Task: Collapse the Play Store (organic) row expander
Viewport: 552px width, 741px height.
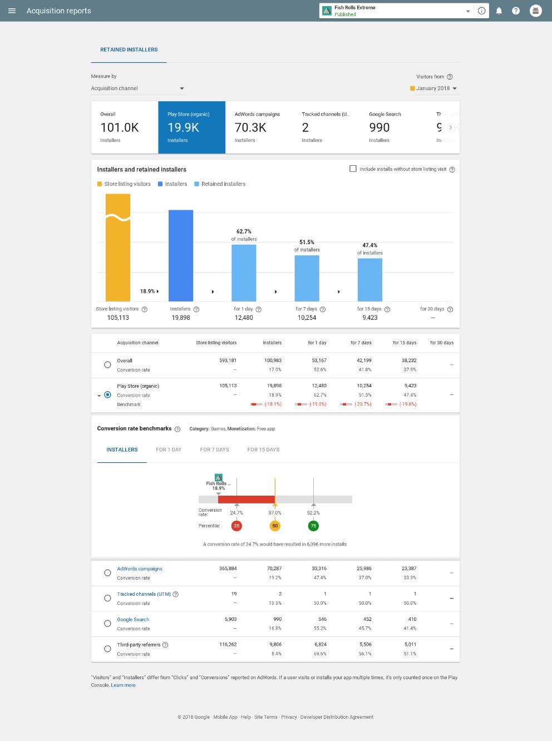Action: coord(99,396)
